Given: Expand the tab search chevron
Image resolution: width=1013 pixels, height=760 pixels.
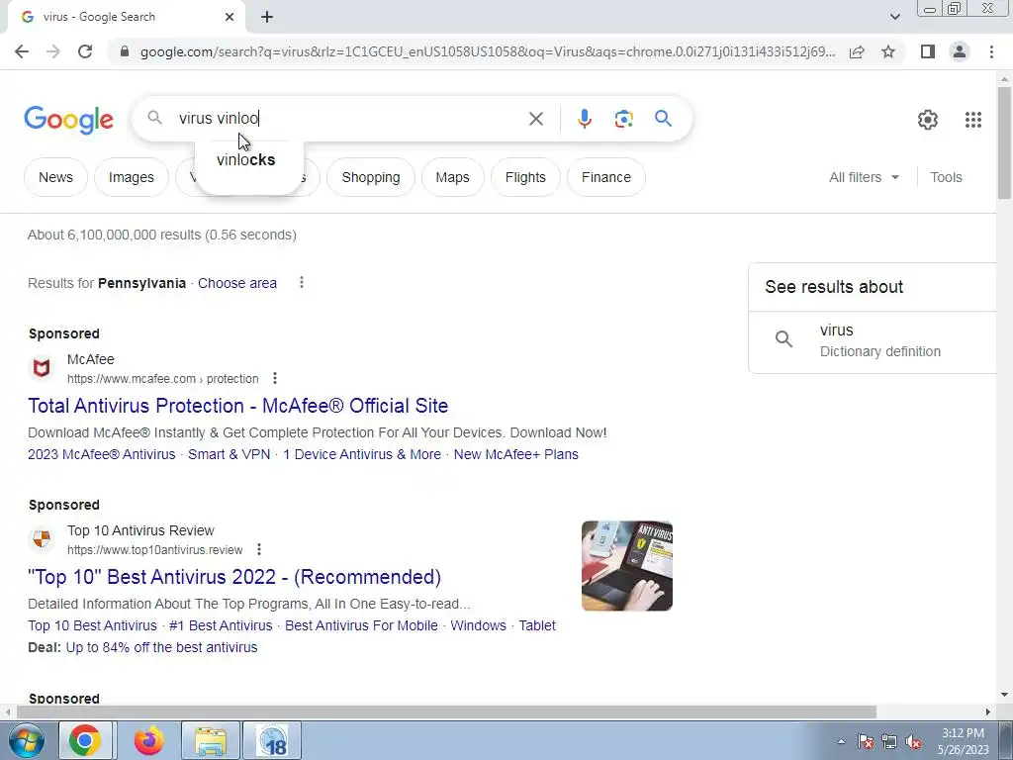Looking at the screenshot, I should 894,17.
